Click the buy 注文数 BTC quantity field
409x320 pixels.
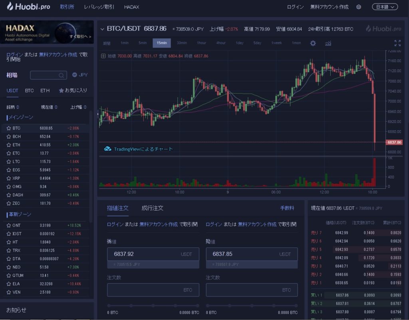pos(153,290)
